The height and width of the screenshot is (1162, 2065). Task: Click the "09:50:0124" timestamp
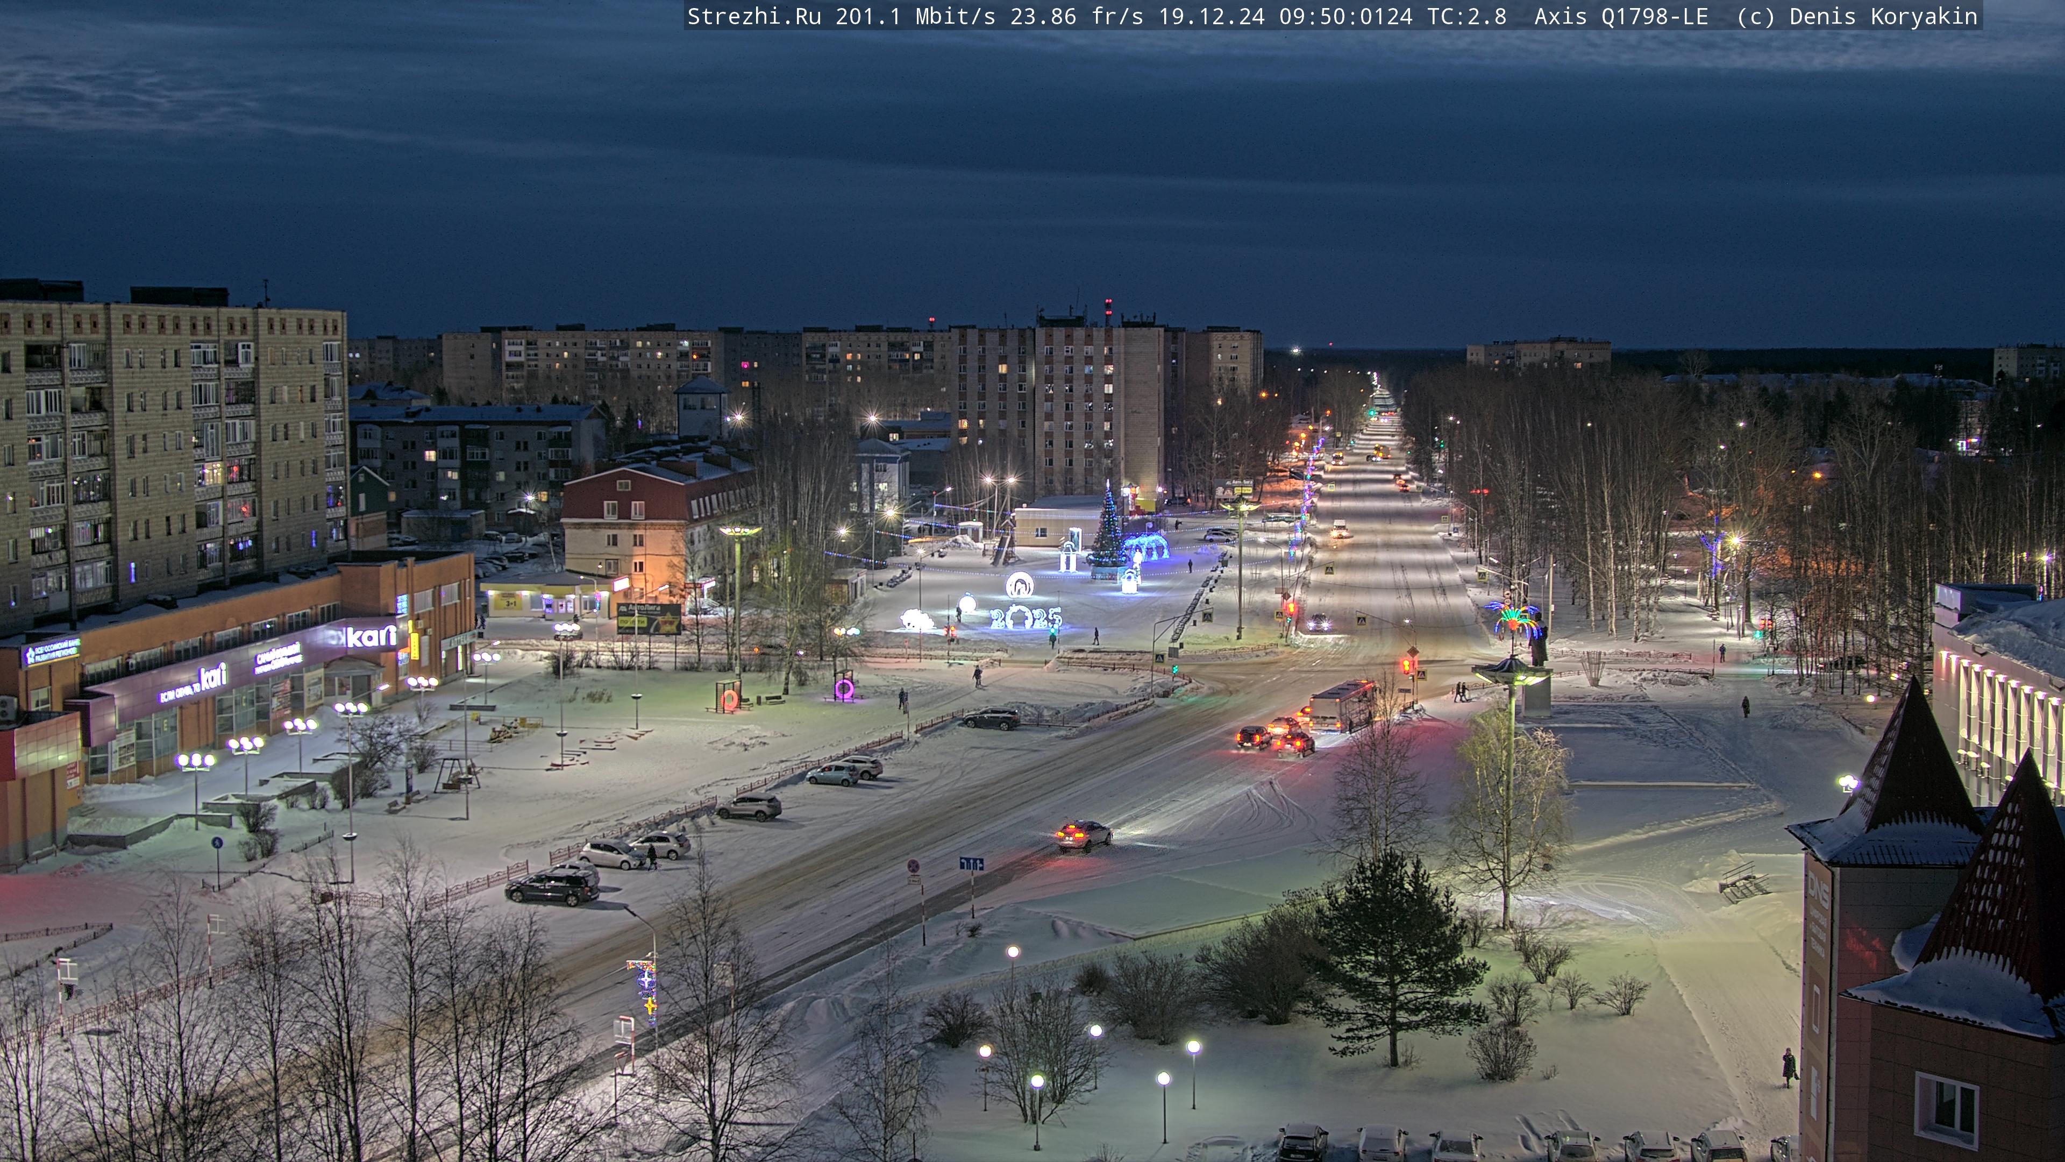point(1346,16)
